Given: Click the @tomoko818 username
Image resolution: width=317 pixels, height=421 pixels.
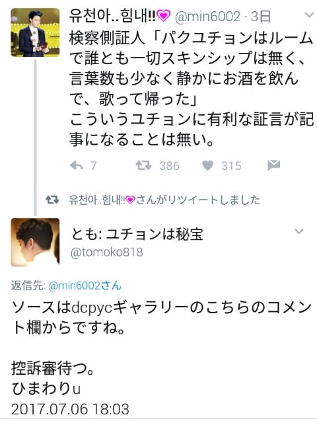Looking at the screenshot, I should [x=106, y=252].
